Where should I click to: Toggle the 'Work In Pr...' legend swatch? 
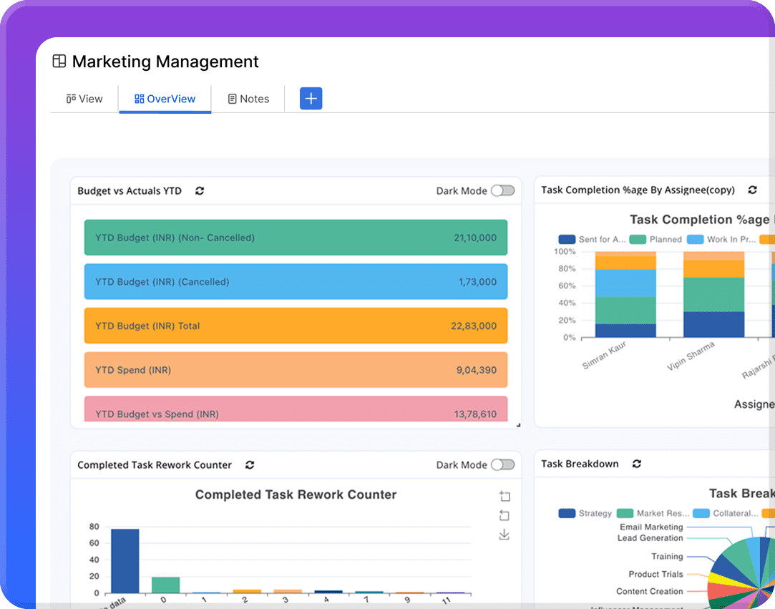tap(695, 239)
